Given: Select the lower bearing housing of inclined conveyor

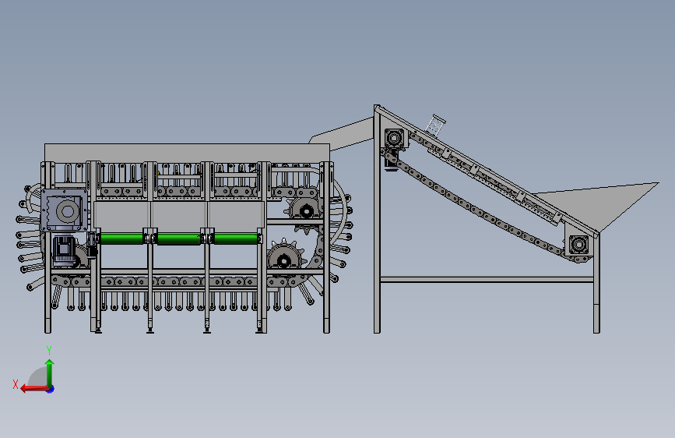Looking at the screenshot, I should coord(578,245).
